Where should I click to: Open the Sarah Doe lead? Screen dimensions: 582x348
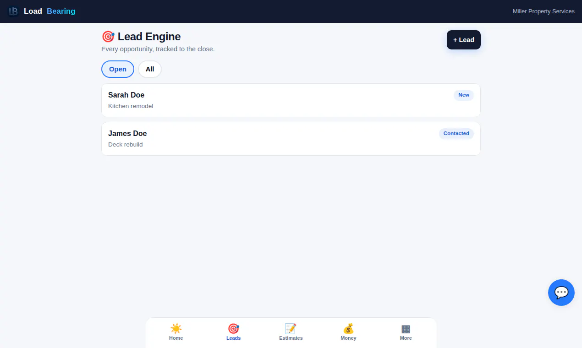(x=291, y=100)
